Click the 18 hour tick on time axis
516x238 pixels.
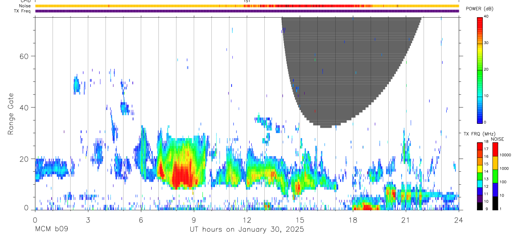coord(353,220)
